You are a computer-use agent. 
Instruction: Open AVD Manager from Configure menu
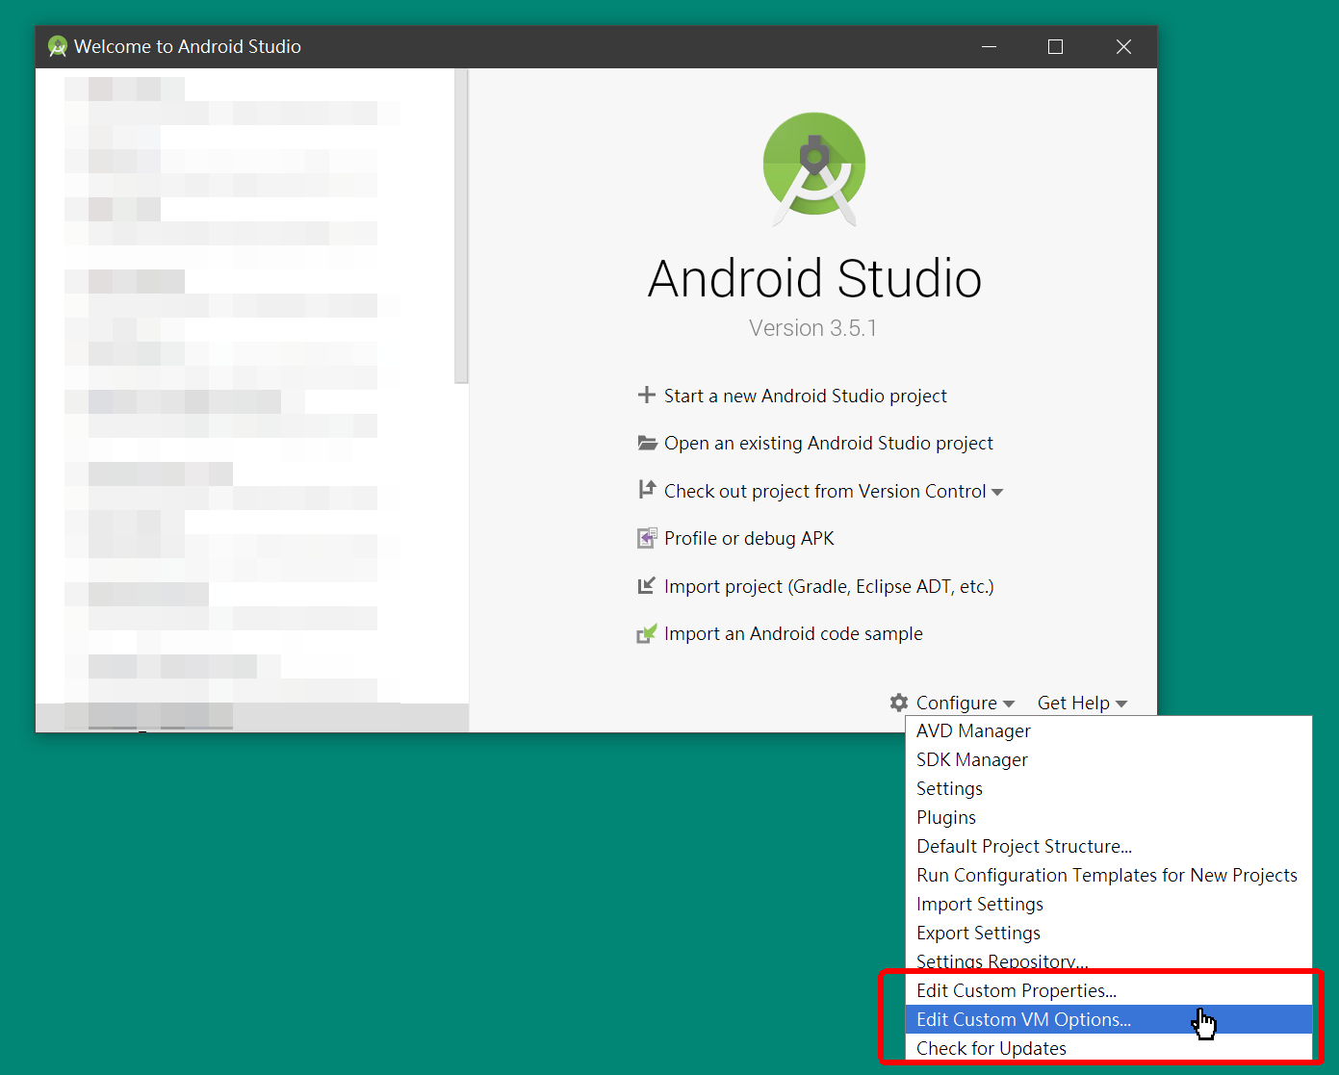[x=1109, y=730]
